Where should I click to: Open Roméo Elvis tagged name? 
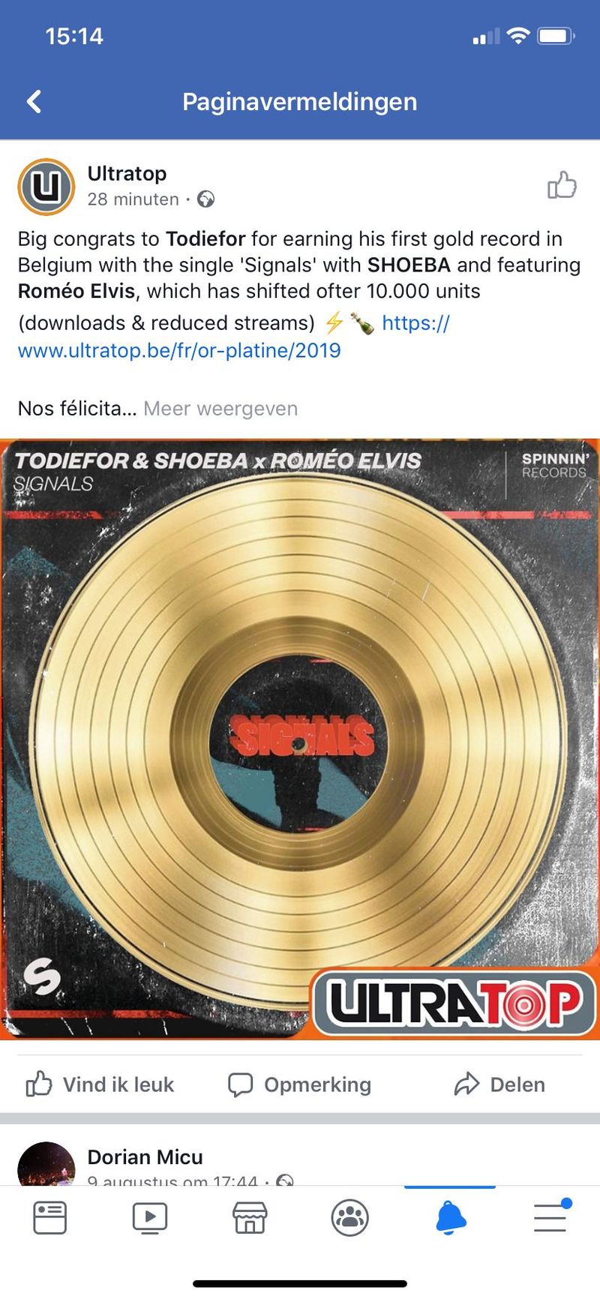pos(76,291)
